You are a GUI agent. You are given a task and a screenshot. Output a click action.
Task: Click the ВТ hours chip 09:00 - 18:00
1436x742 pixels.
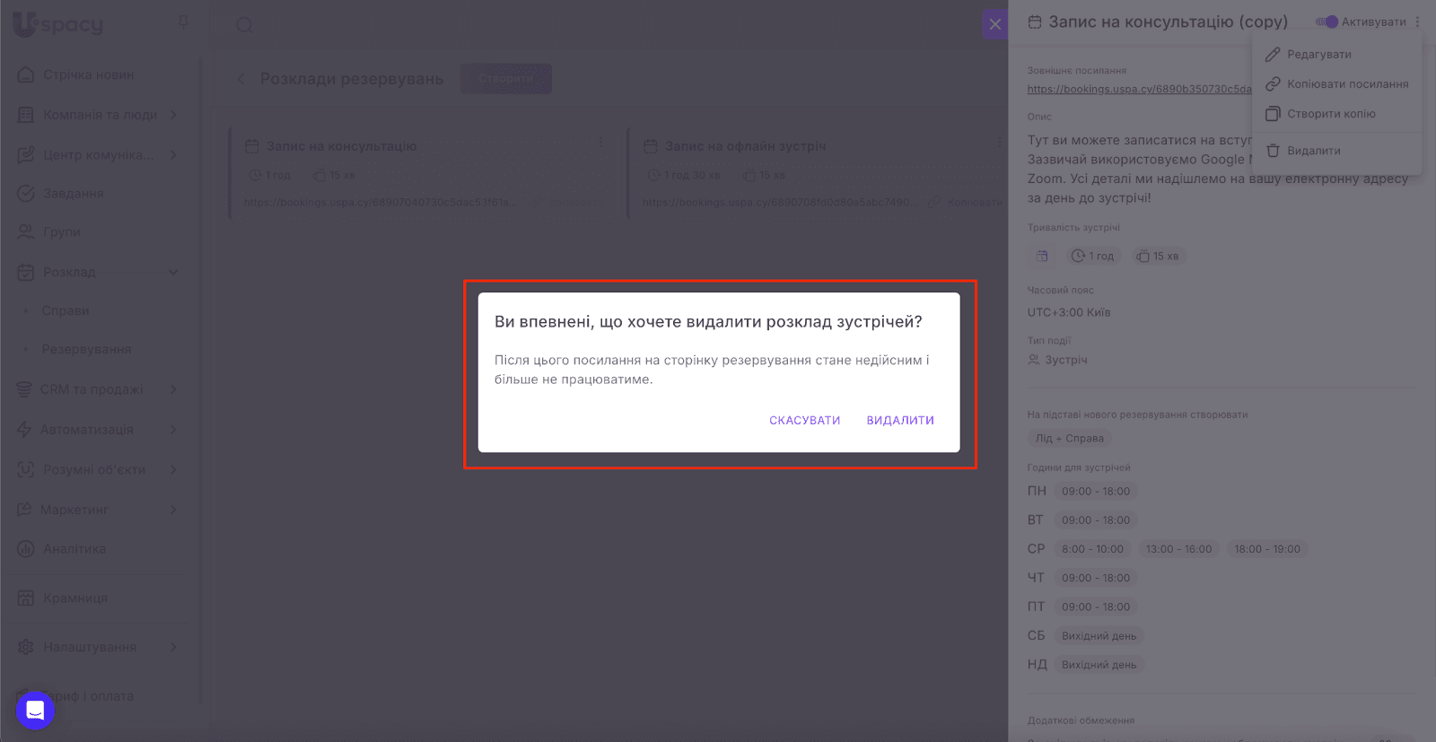1096,520
